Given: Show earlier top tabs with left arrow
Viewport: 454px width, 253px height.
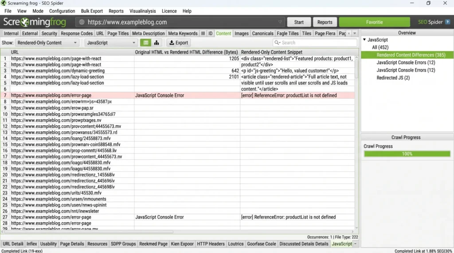Looking at the screenshot, I should [x=349, y=34].
